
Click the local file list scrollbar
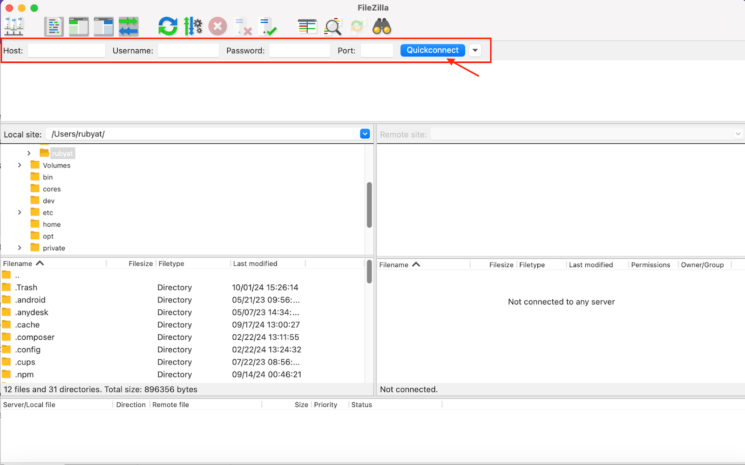pyautogui.click(x=369, y=272)
